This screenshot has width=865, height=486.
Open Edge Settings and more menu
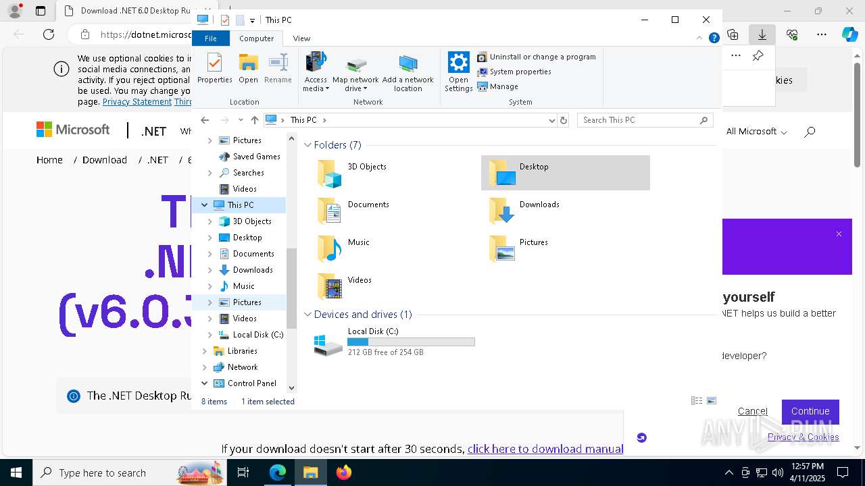point(822,34)
